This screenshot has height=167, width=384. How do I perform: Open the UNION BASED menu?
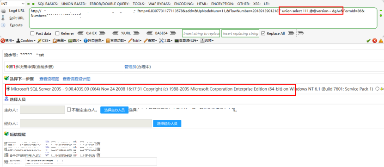tap(74, 4)
